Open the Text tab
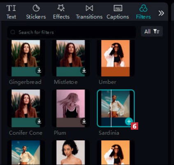The height and width of the screenshot is (165, 174). tap(11, 12)
